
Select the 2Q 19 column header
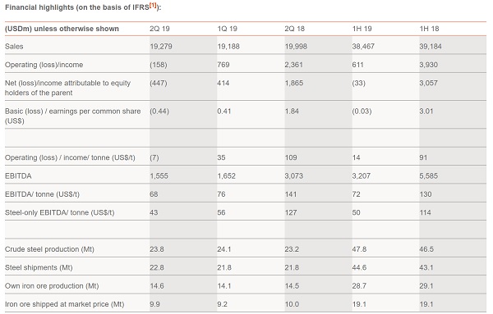[x=159, y=29]
